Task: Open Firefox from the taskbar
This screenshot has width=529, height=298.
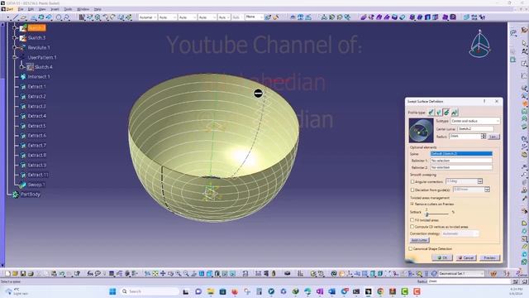Action: tap(235, 291)
